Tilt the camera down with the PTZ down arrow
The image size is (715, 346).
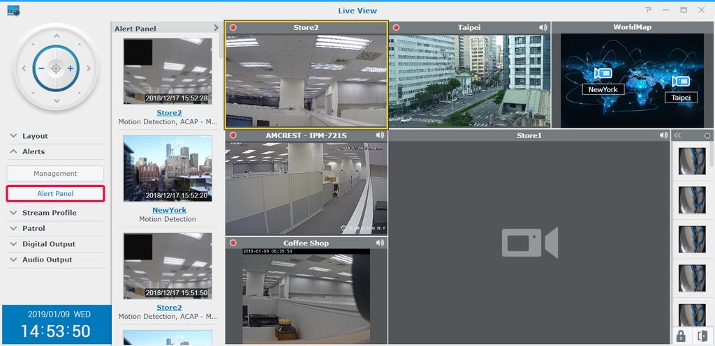(x=56, y=101)
